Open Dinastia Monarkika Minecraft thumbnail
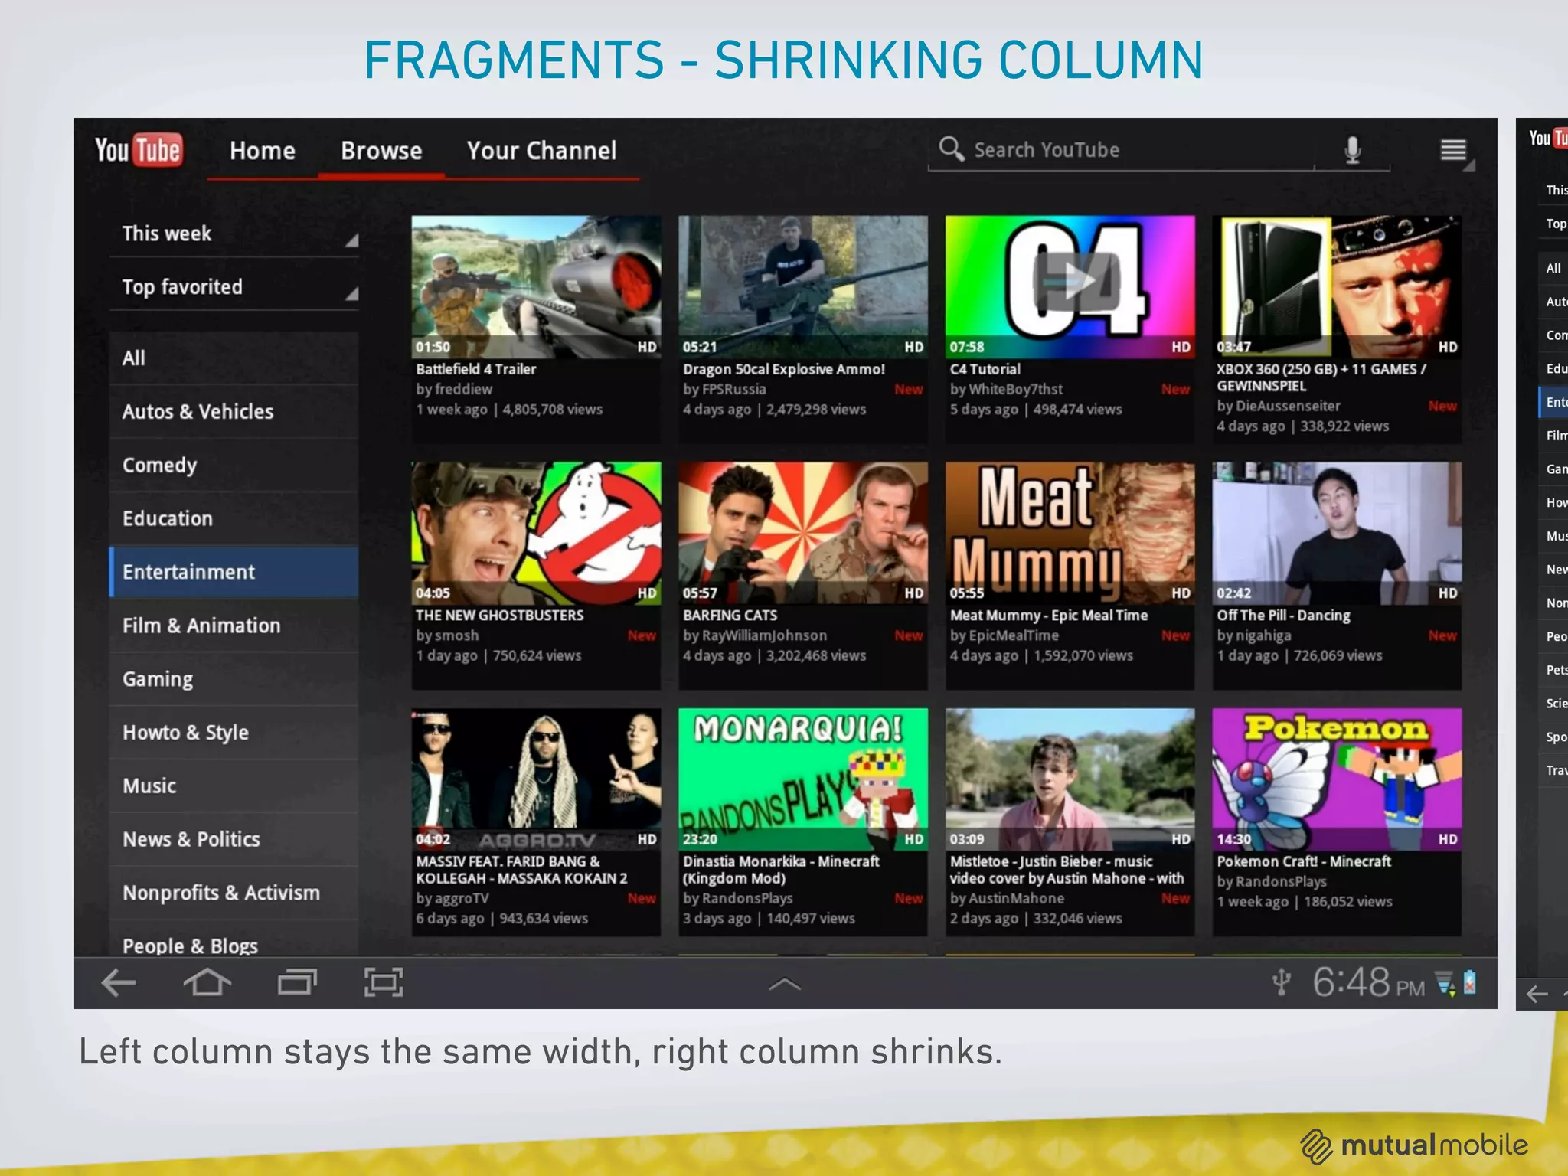This screenshot has width=1568, height=1176. (x=803, y=779)
